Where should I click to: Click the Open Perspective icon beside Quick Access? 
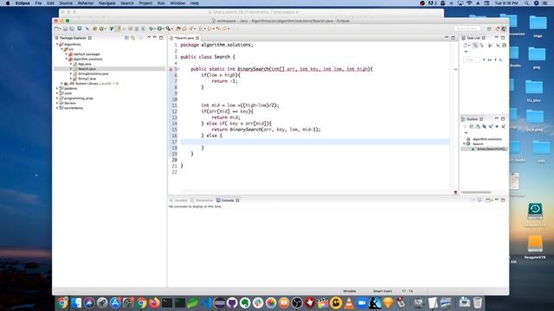(489, 29)
